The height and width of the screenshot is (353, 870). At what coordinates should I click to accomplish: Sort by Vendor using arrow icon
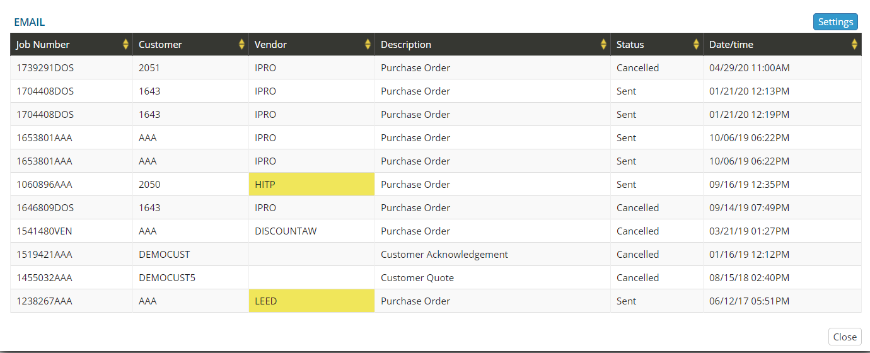click(x=368, y=44)
